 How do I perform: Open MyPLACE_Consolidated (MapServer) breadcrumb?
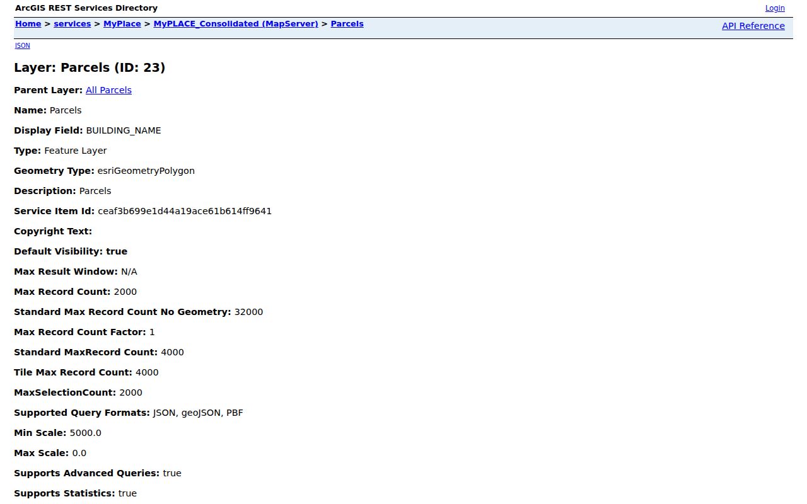click(236, 24)
